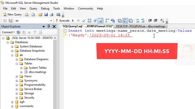Execute the current query

click(63, 21)
